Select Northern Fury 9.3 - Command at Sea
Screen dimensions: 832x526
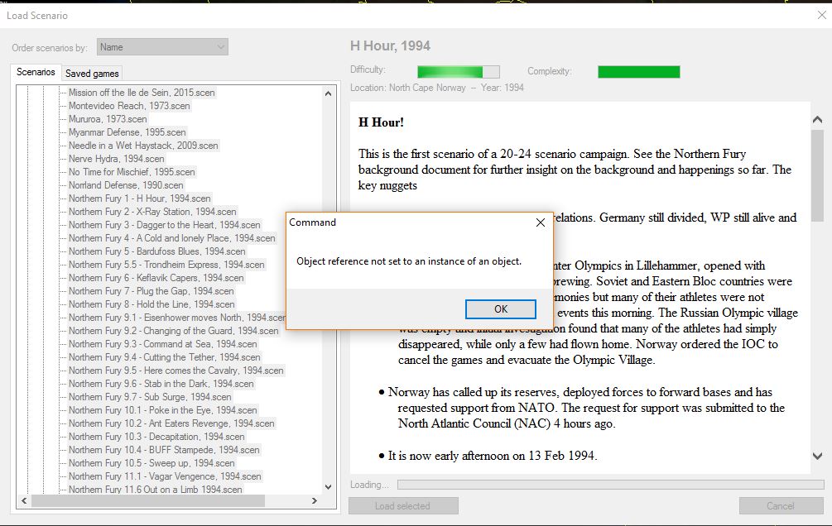click(163, 344)
